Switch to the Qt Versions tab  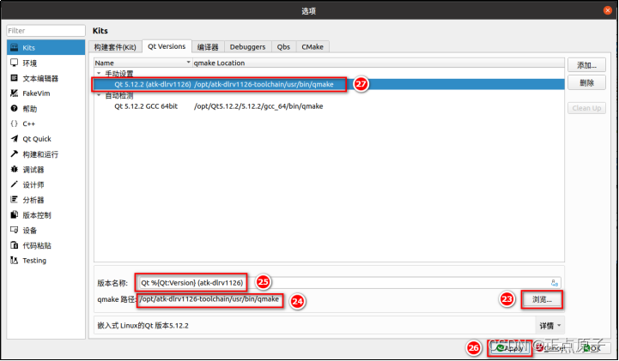coord(167,46)
